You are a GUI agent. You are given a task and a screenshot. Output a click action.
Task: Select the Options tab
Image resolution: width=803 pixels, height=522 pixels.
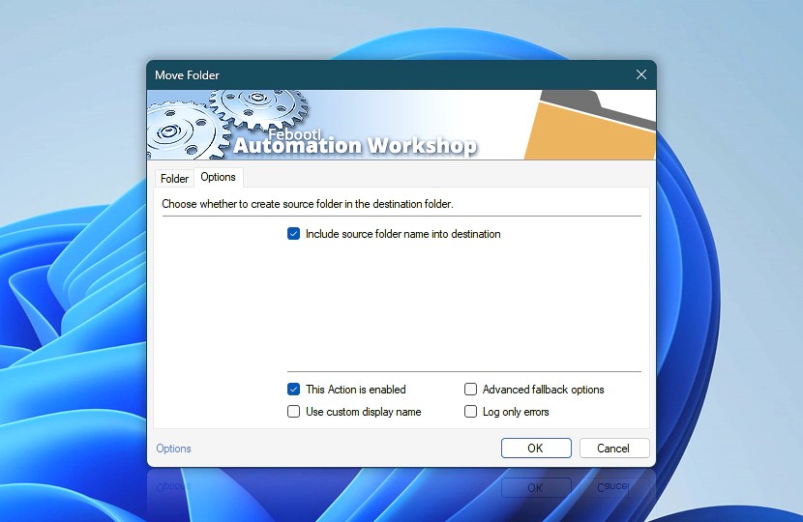(x=218, y=177)
